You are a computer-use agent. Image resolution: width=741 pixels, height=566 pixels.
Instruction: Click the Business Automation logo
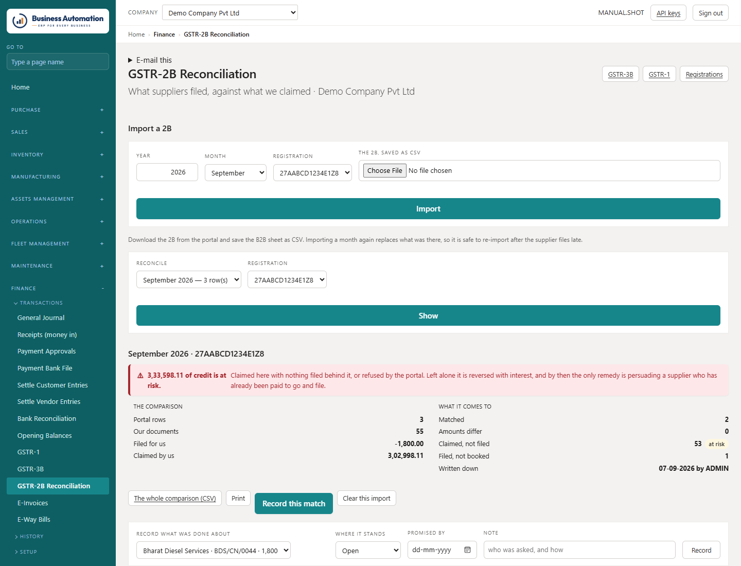(58, 21)
